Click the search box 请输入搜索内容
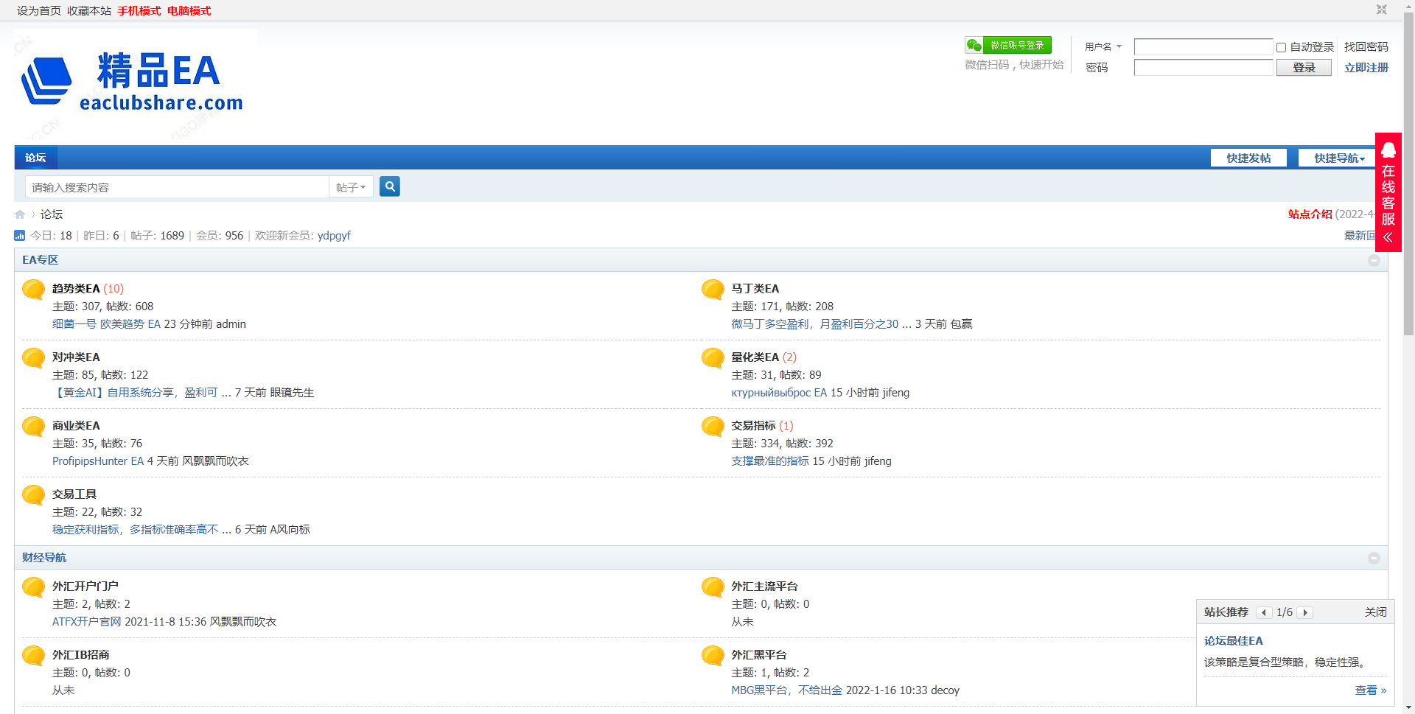Screen dimensions: 1415x714 coord(177,187)
